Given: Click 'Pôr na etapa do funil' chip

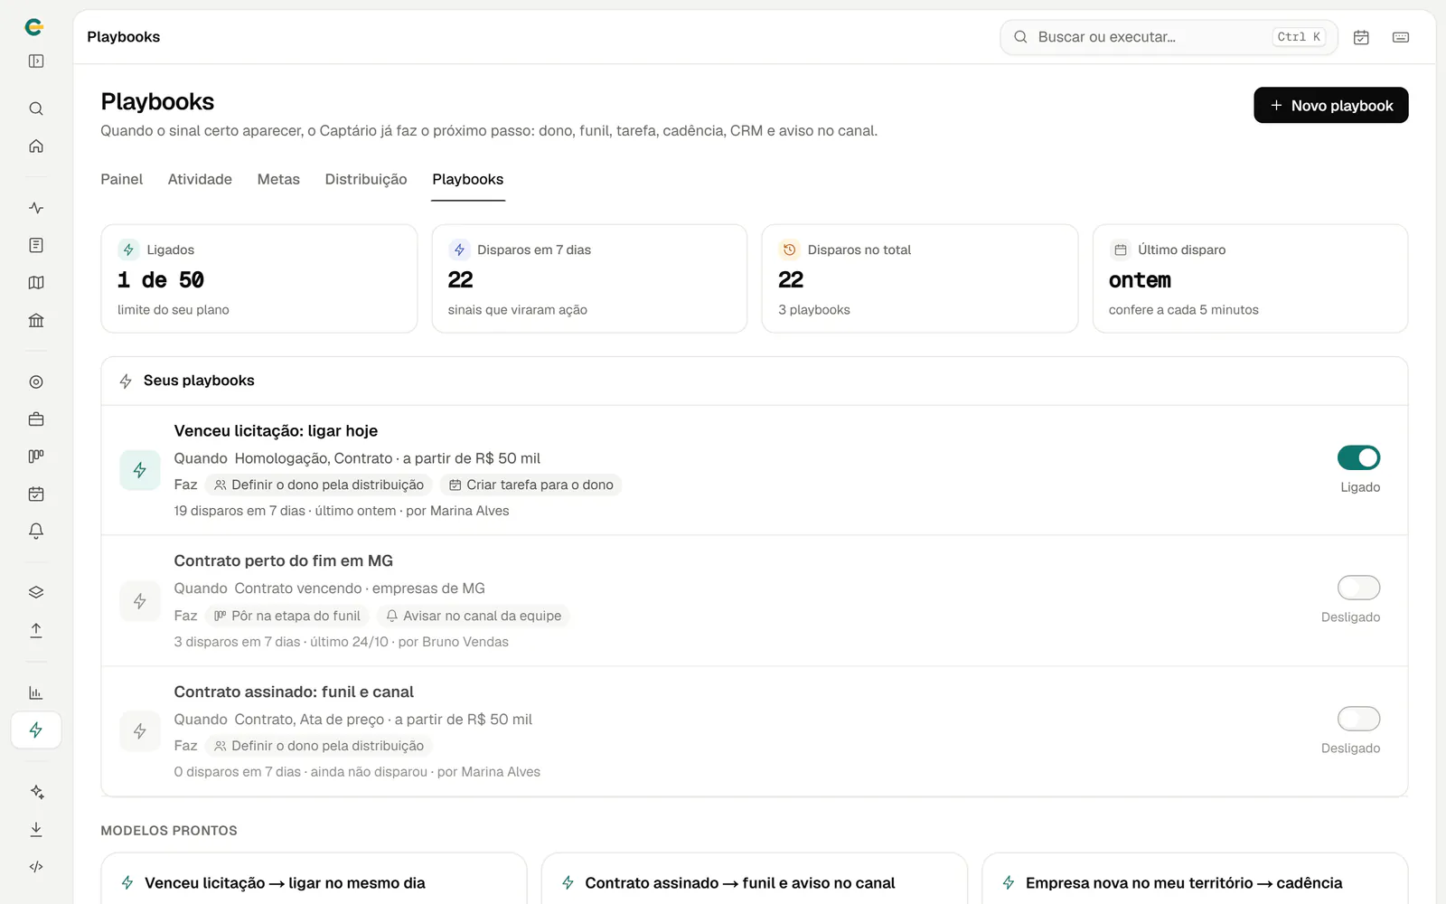Looking at the screenshot, I should click(286, 616).
